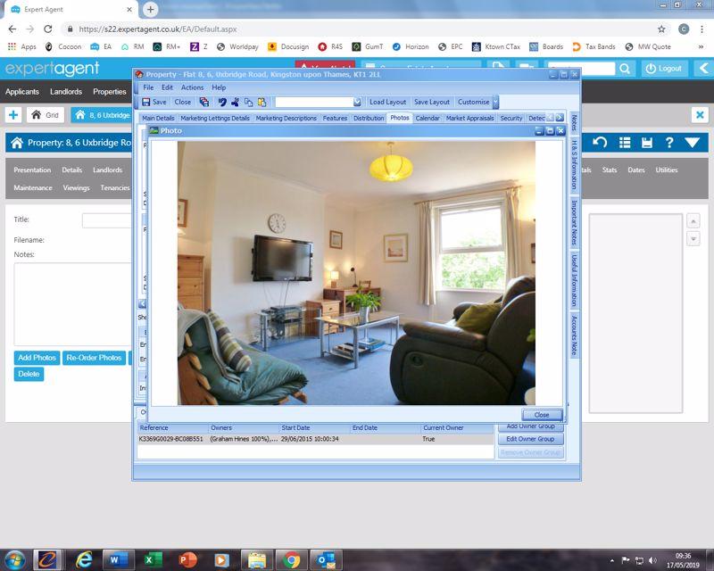
Task: Click the Close button under the photo
Action: coord(542,415)
